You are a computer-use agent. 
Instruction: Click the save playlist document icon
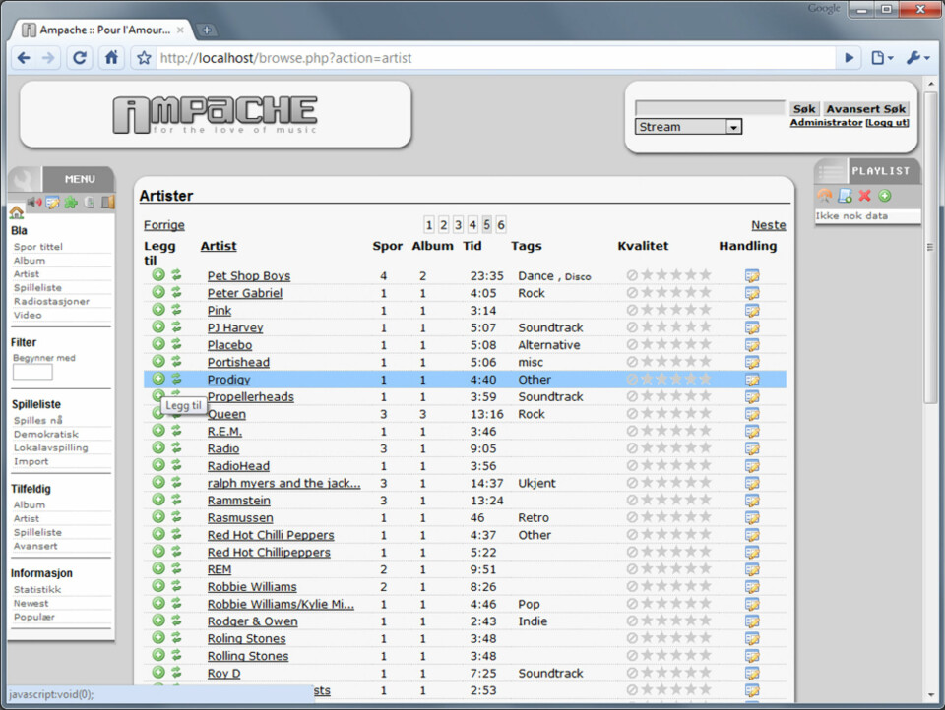tap(845, 195)
